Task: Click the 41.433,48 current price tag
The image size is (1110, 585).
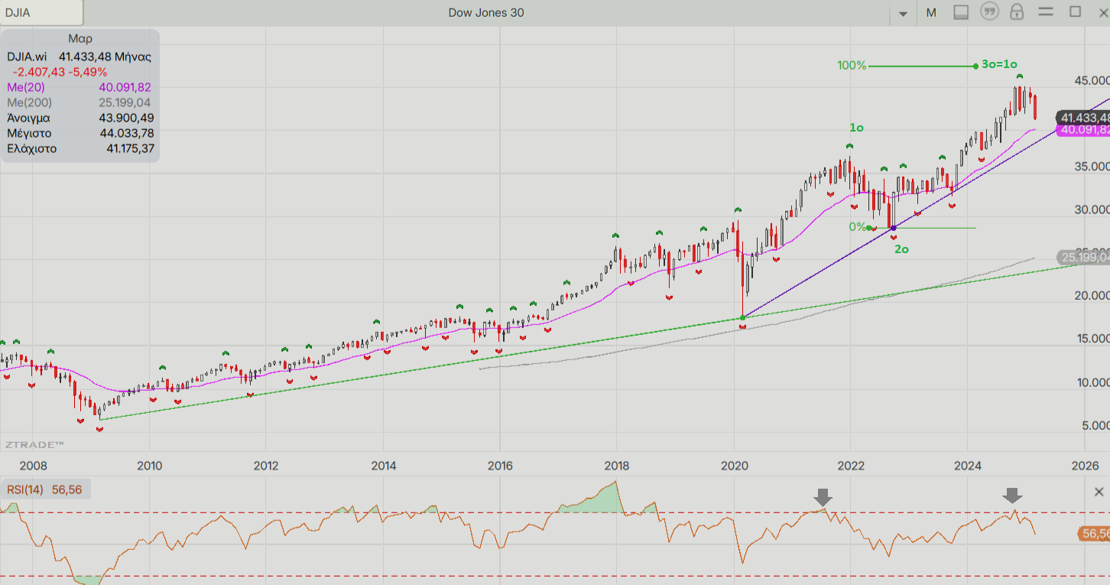Action: [x=1083, y=118]
